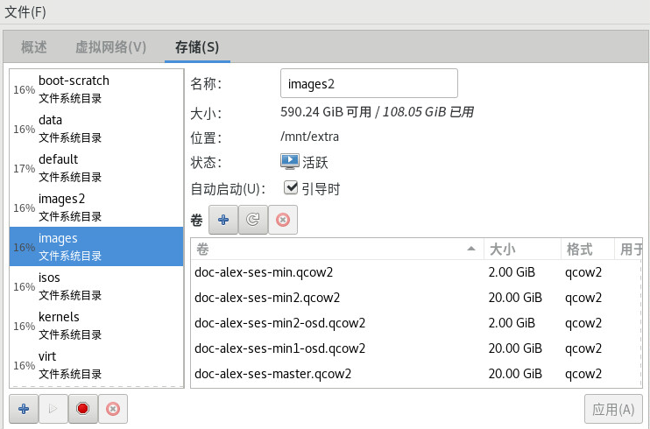Screen dimensions: 650x429
Task: Switch to the 虚拟网络(V) tab
Action: tap(110, 47)
